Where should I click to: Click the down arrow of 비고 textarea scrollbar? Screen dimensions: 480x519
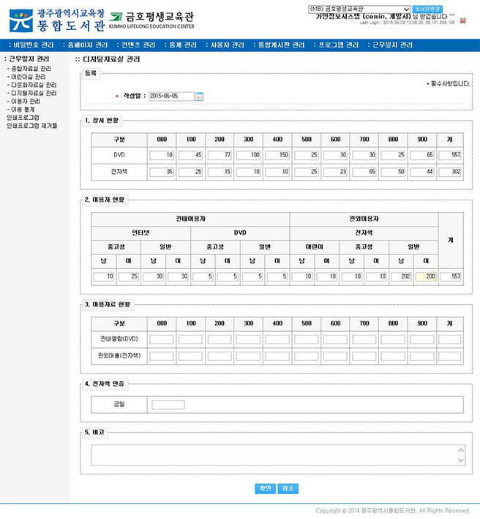click(460, 460)
